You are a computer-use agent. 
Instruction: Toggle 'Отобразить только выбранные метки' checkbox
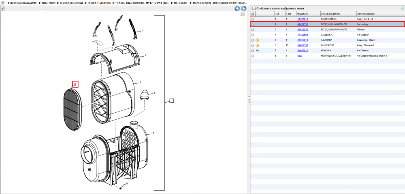(x=254, y=8)
